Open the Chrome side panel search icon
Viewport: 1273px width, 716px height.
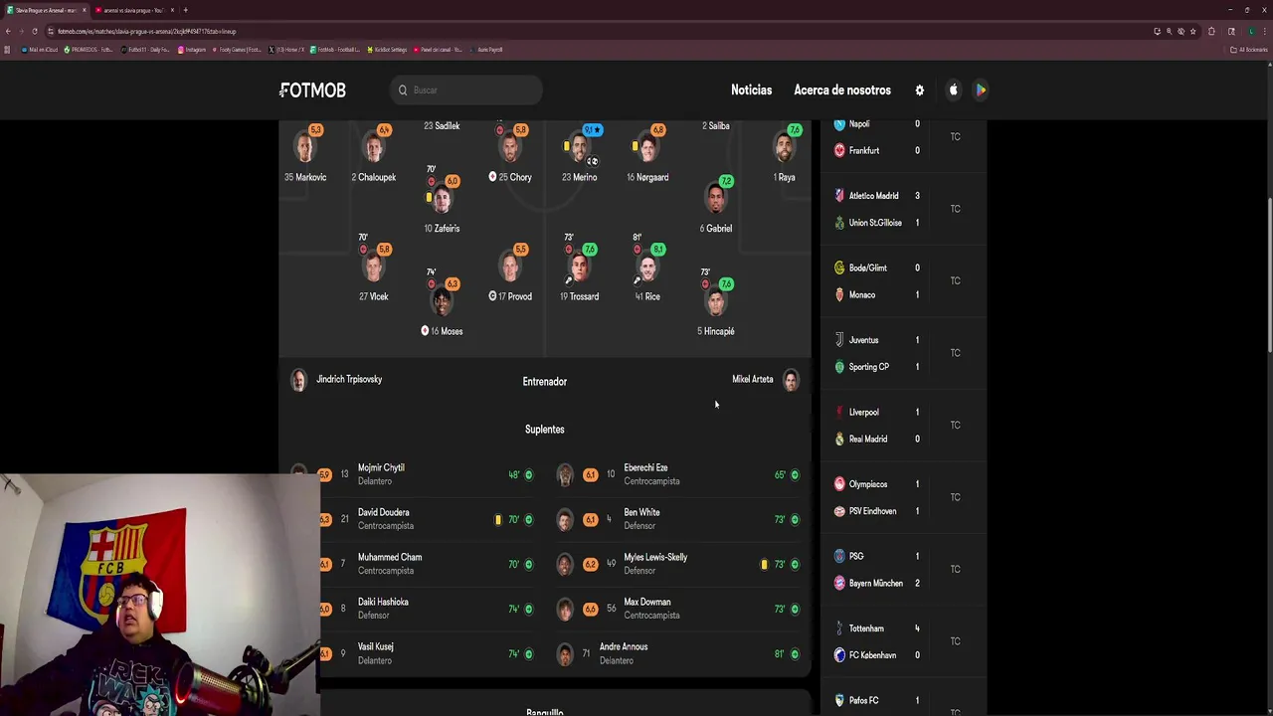click(x=1231, y=31)
